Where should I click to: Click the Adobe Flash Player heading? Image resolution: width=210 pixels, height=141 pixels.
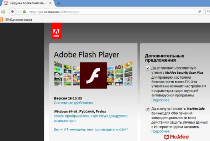click(x=87, y=55)
